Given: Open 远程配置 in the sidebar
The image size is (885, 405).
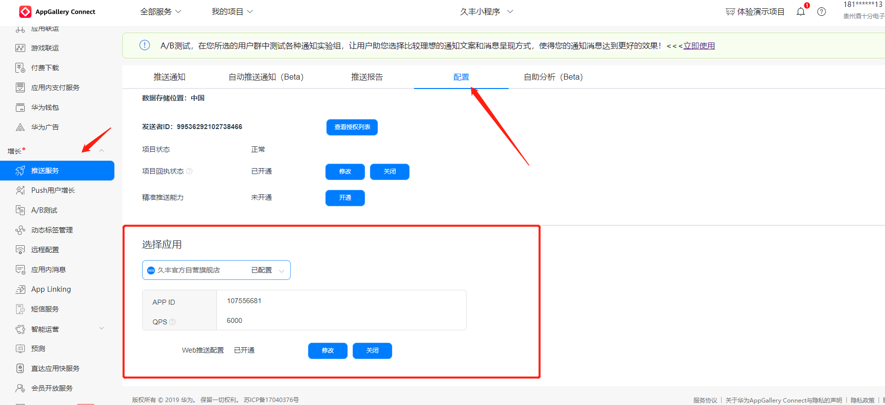Looking at the screenshot, I should coord(45,250).
